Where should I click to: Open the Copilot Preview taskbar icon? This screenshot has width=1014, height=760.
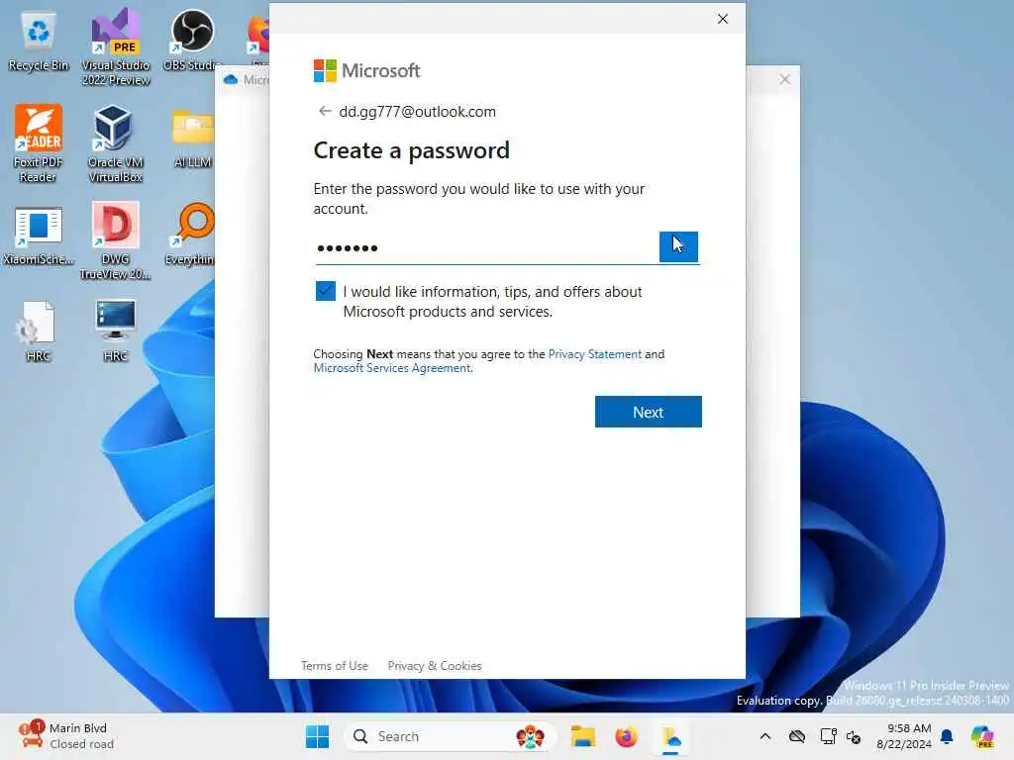(982, 736)
